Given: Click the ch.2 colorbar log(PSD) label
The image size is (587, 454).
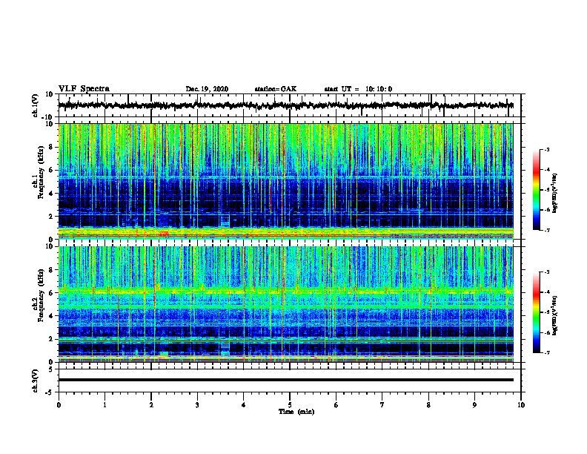Looking at the screenshot, I should click(554, 316).
